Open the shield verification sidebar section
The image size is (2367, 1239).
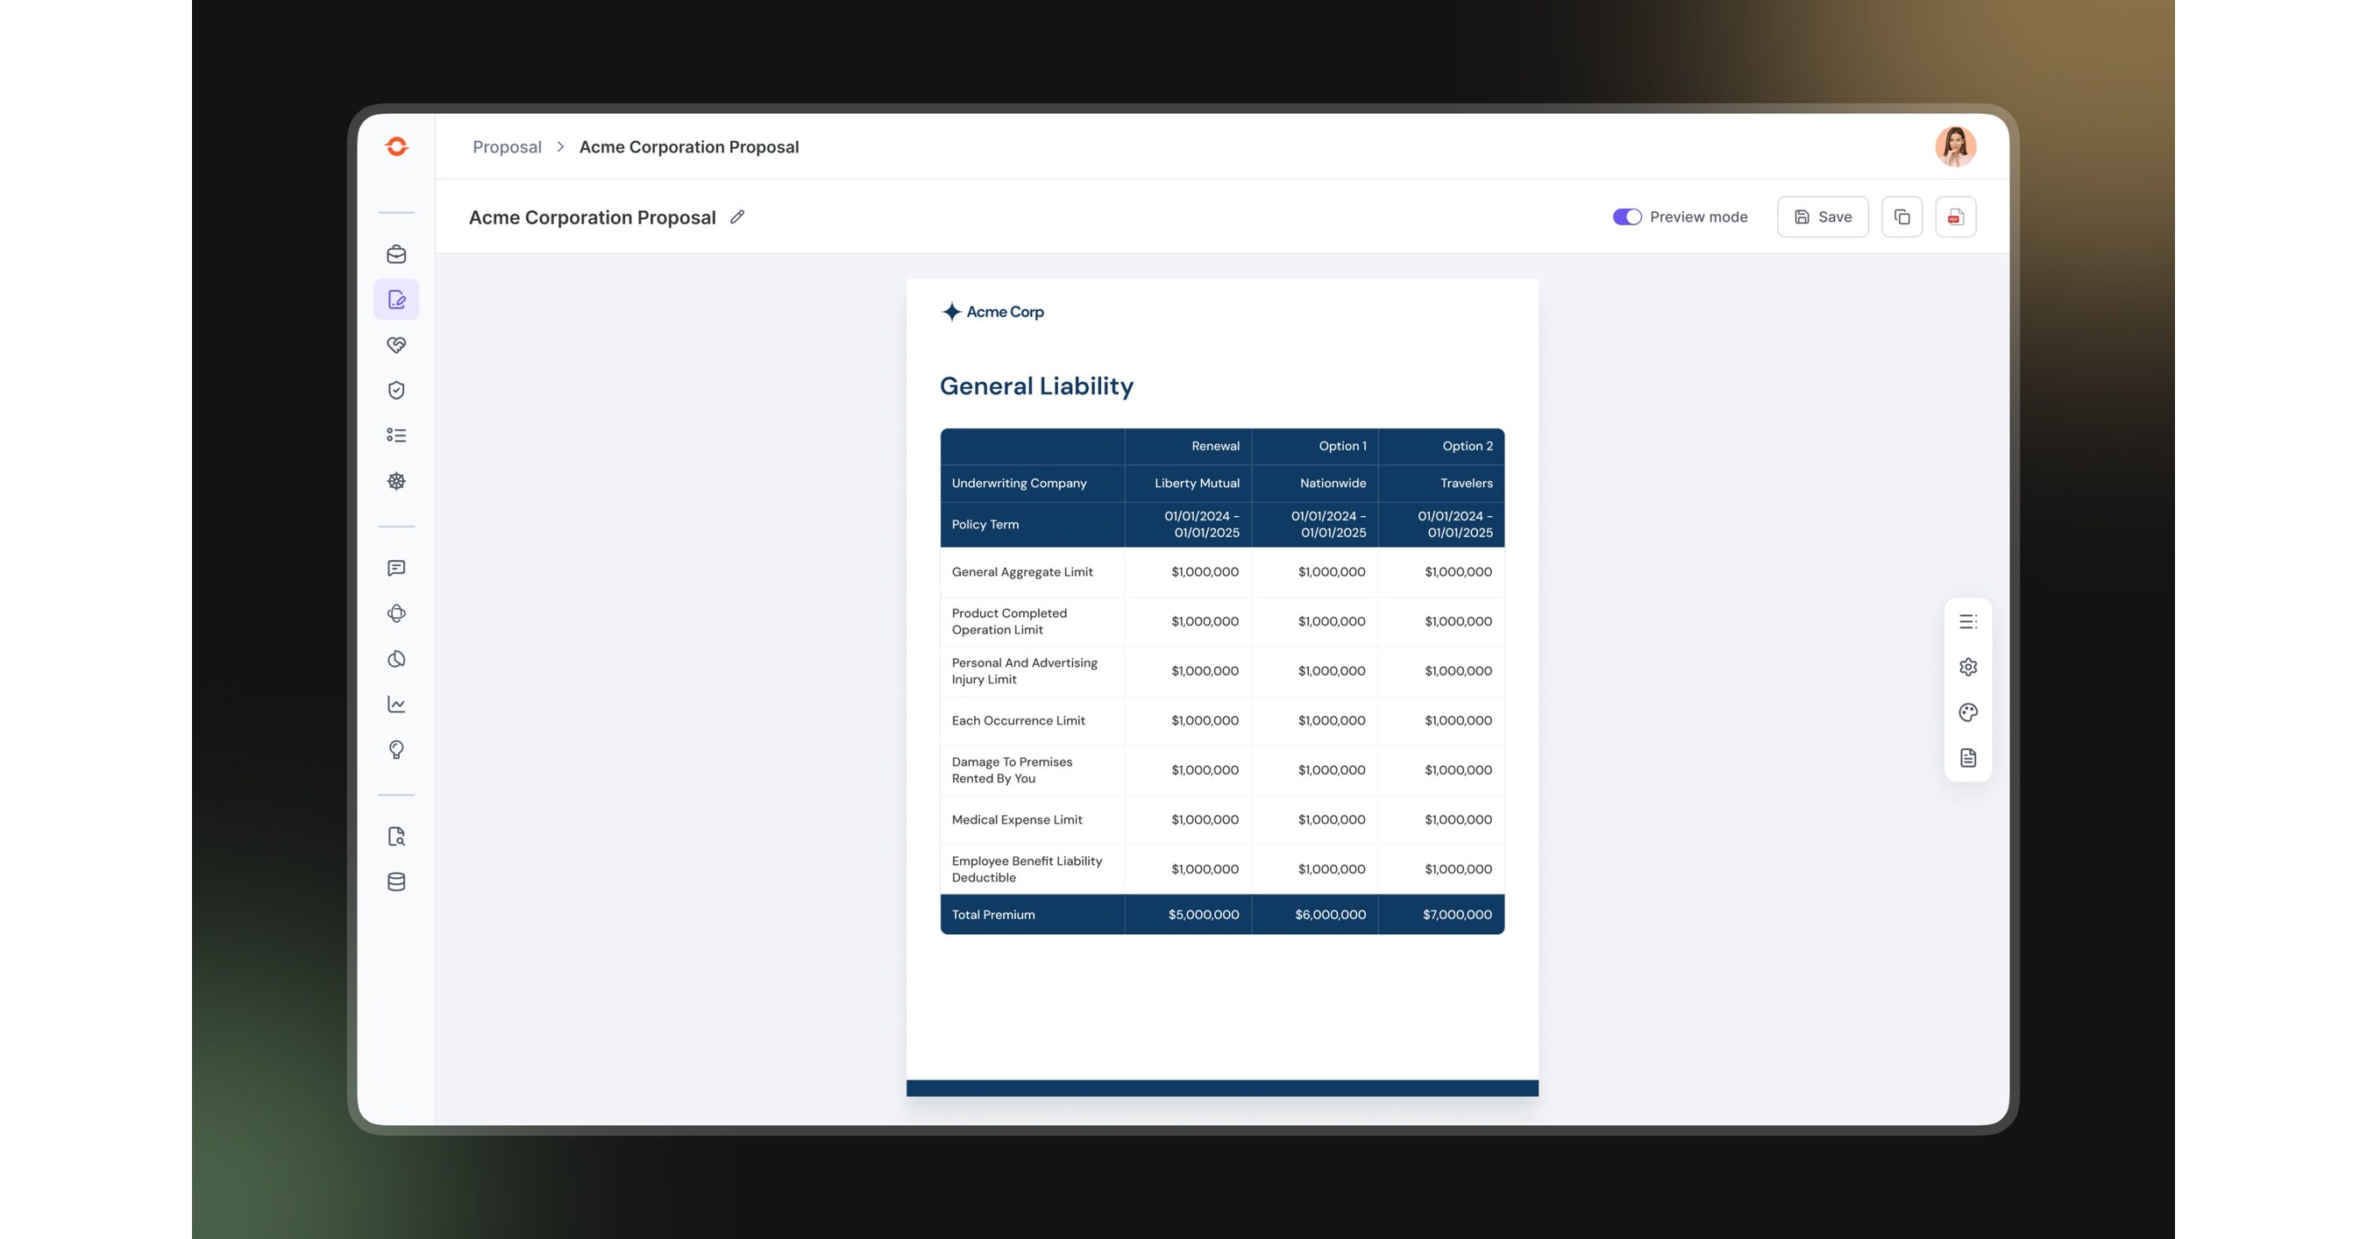click(x=396, y=389)
